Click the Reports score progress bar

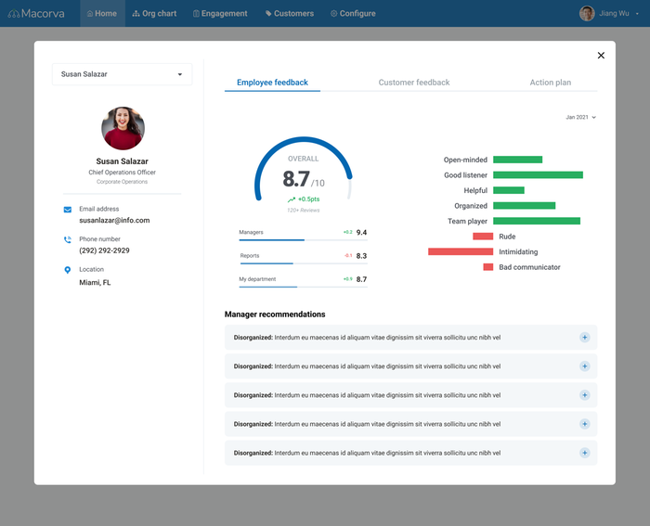(303, 263)
